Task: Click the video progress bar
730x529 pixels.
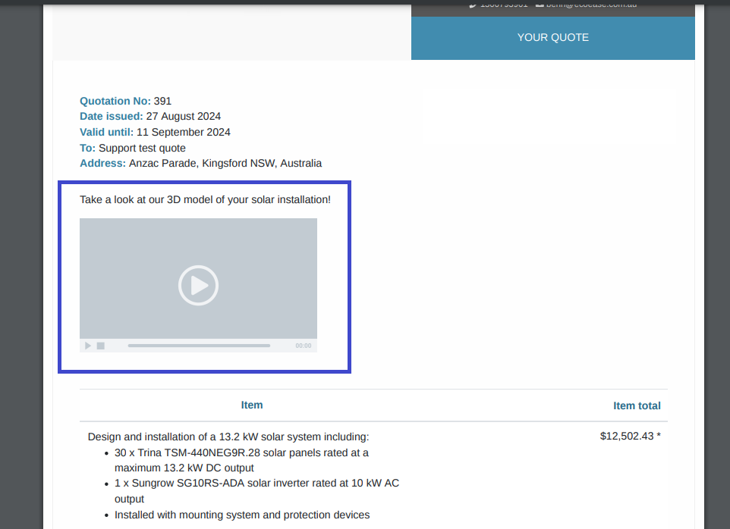Action: click(x=199, y=346)
